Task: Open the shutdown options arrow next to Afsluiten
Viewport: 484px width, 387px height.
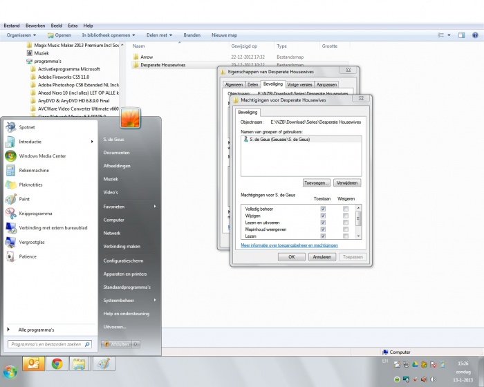Action: point(136,344)
